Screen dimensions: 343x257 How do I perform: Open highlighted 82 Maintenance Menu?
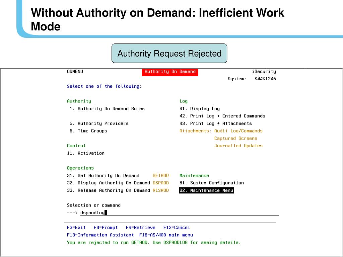206,190
